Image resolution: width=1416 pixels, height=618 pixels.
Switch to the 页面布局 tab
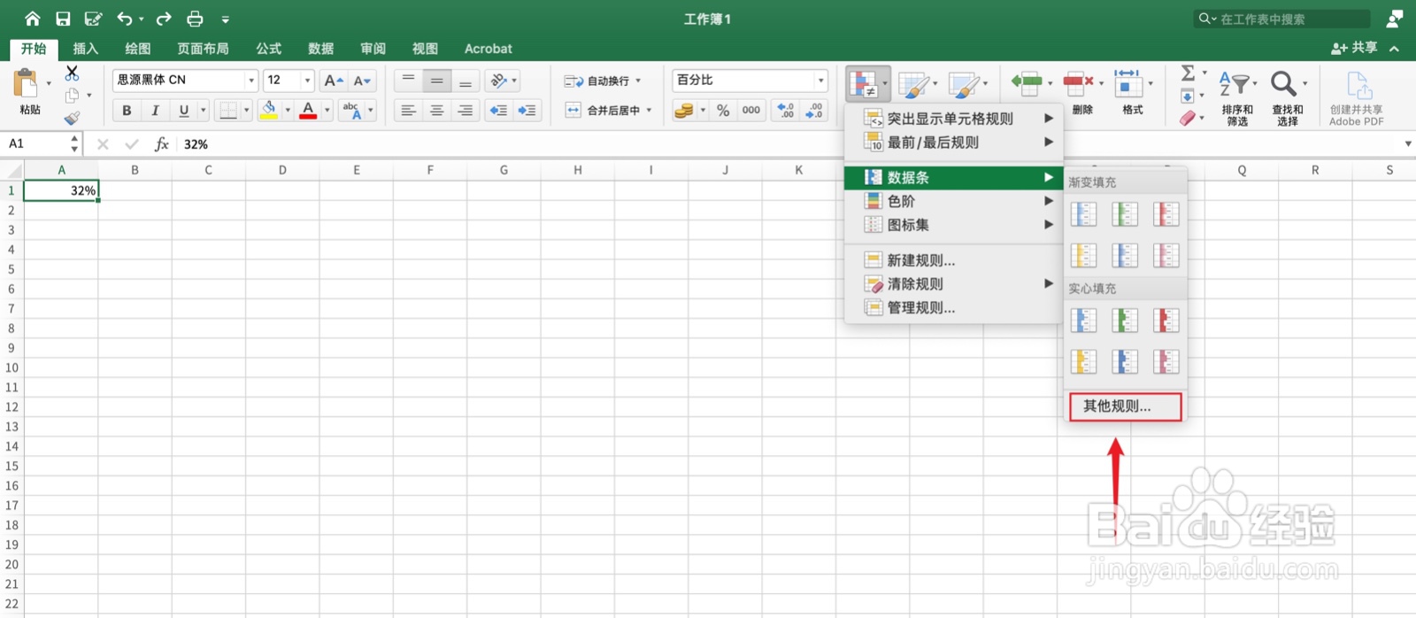[x=203, y=49]
